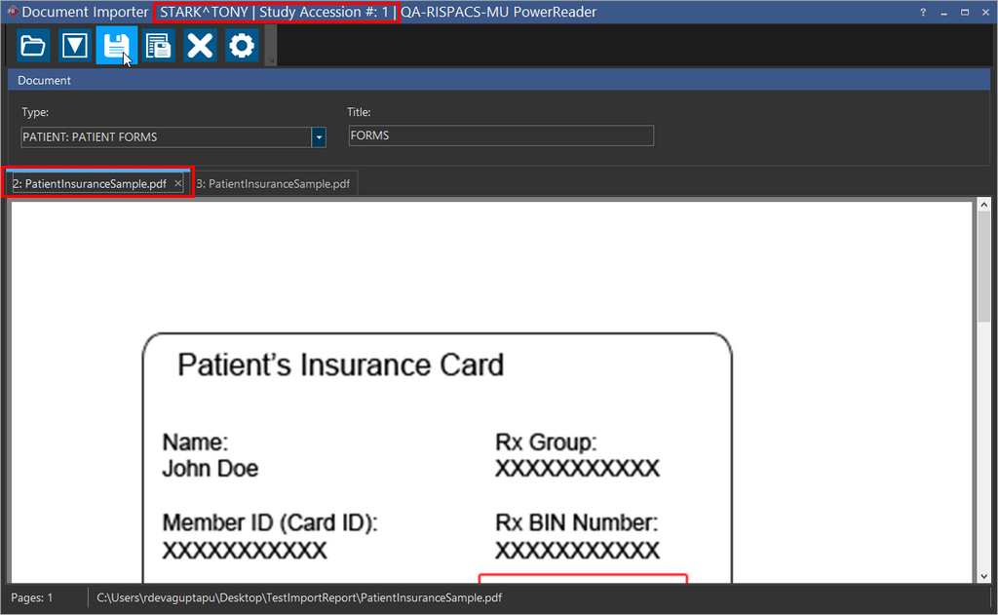Maximize the Document Importer window

pos(965,13)
